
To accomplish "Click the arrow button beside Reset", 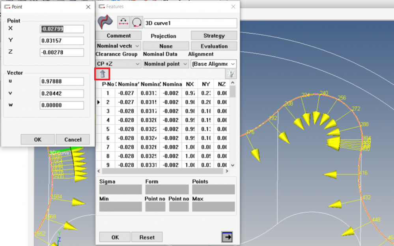I will click(227, 237).
